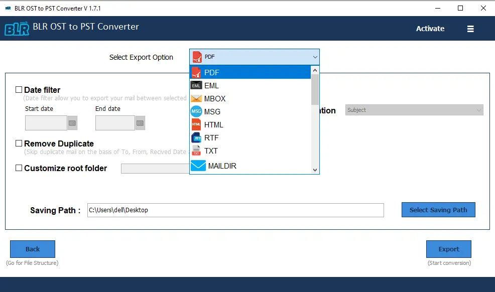Click the BLR logo in the header
This screenshot has width=495, height=292.
17,29
